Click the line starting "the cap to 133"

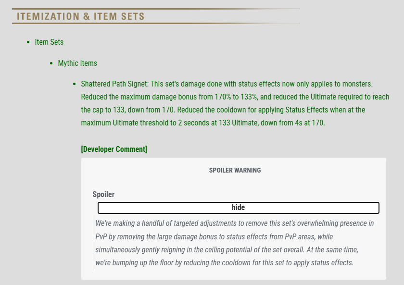[223, 110]
